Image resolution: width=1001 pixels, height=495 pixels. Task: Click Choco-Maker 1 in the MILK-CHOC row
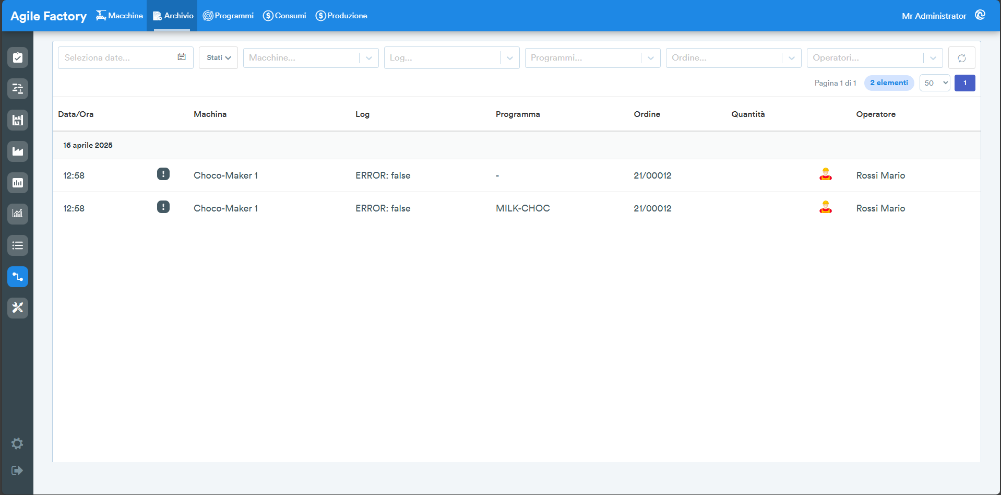click(x=225, y=208)
